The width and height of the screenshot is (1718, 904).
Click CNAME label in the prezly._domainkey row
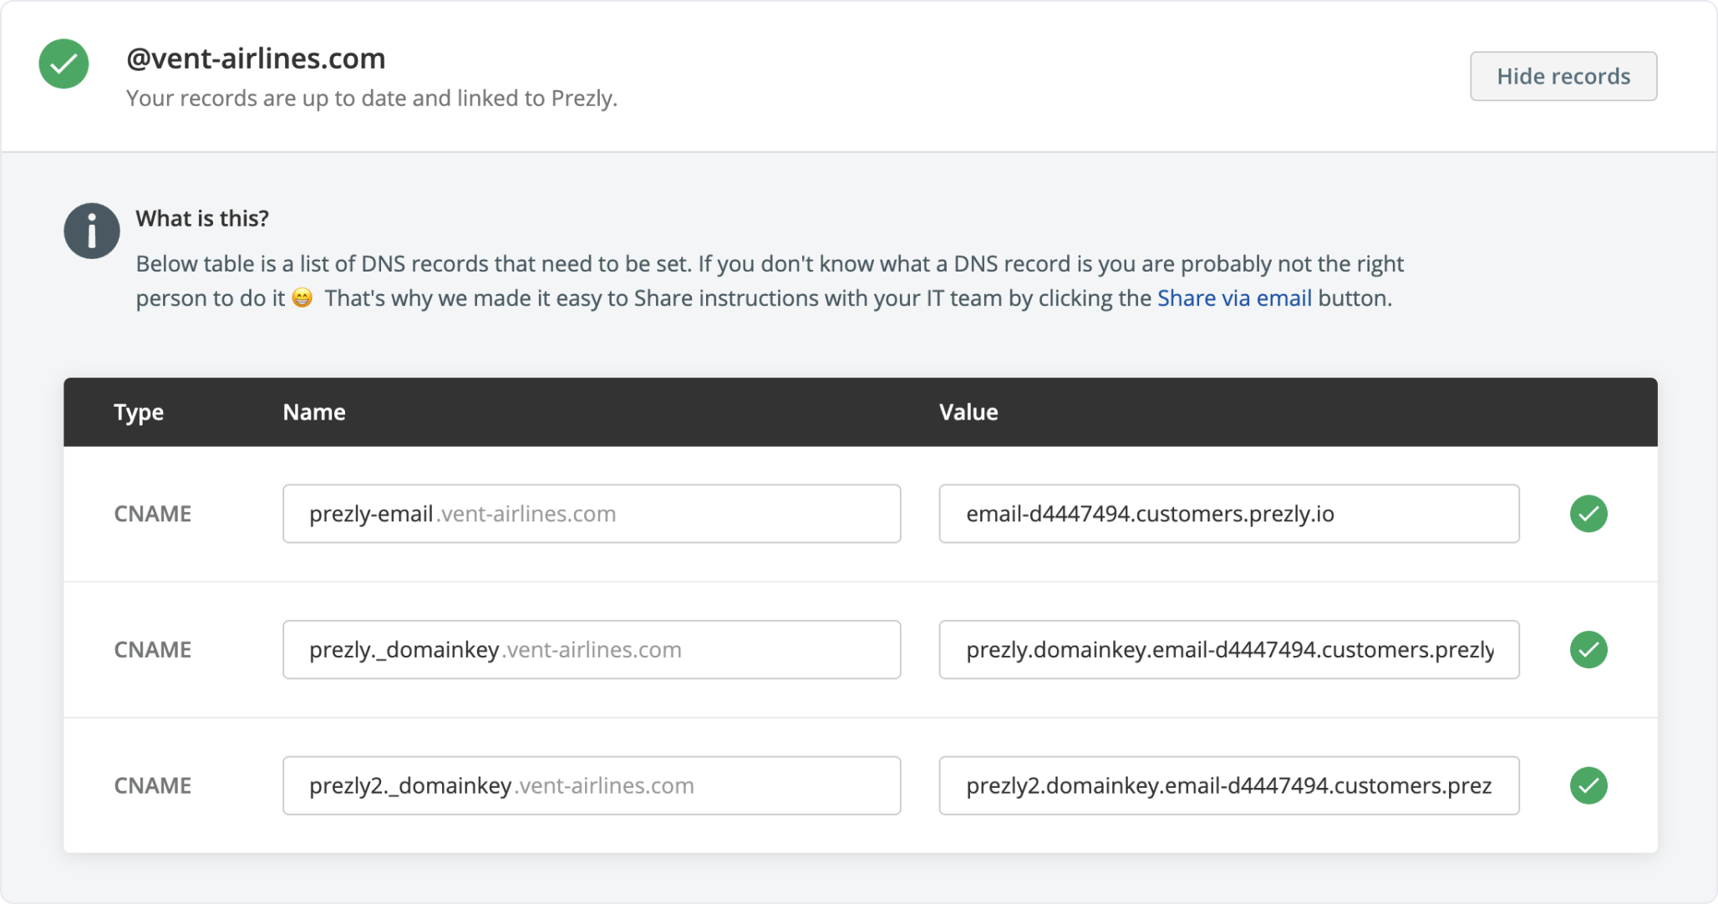pyautogui.click(x=153, y=650)
